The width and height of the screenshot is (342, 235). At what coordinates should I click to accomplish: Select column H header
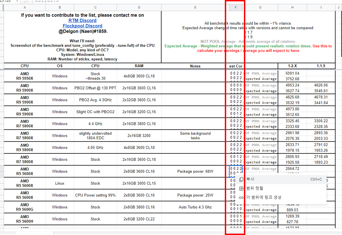click(292, 8)
